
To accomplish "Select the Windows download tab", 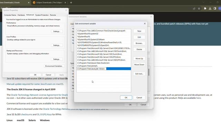I will click(x=45, y=120).
